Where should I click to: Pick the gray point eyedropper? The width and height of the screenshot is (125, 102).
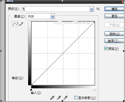pos(59,98)
